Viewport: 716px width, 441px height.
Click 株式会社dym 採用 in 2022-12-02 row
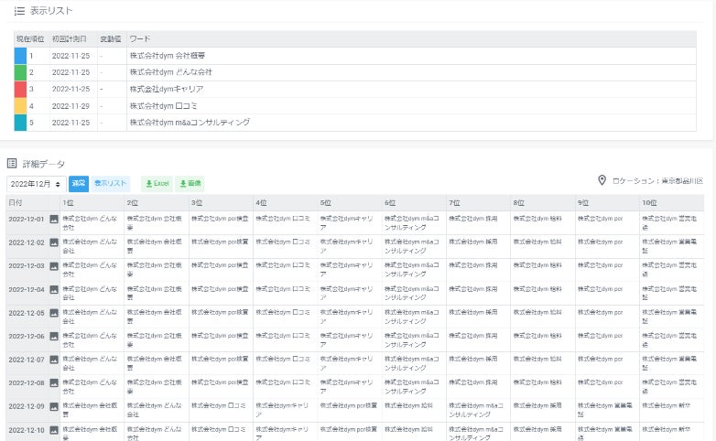(473, 242)
